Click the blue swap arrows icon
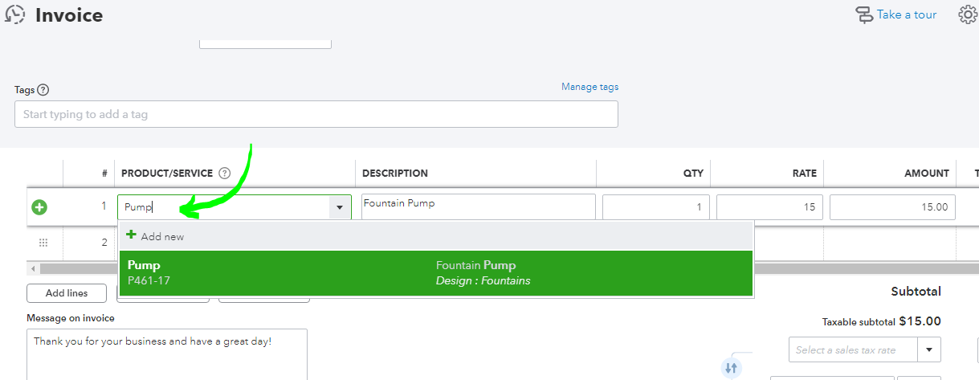 [x=731, y=369]
